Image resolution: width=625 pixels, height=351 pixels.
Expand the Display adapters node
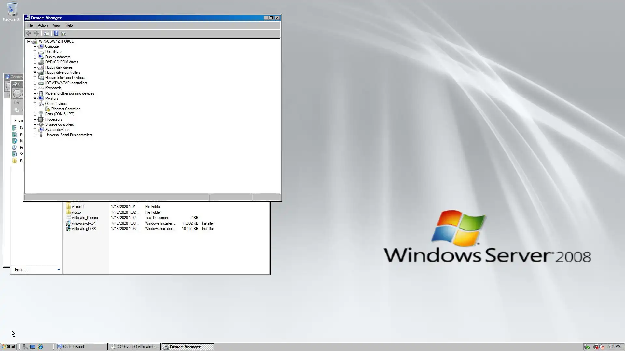click(x=35, y=57)
